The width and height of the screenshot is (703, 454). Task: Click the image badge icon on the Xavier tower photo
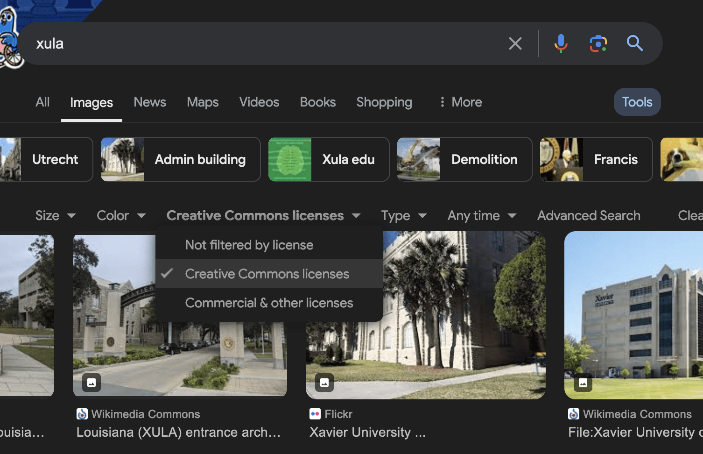(x=583, y=383)
